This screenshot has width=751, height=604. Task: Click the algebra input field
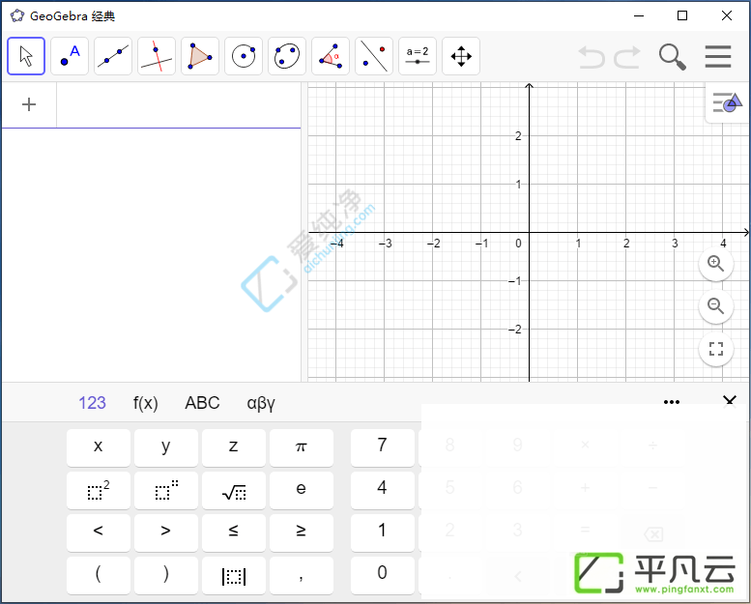pos(179,105)
